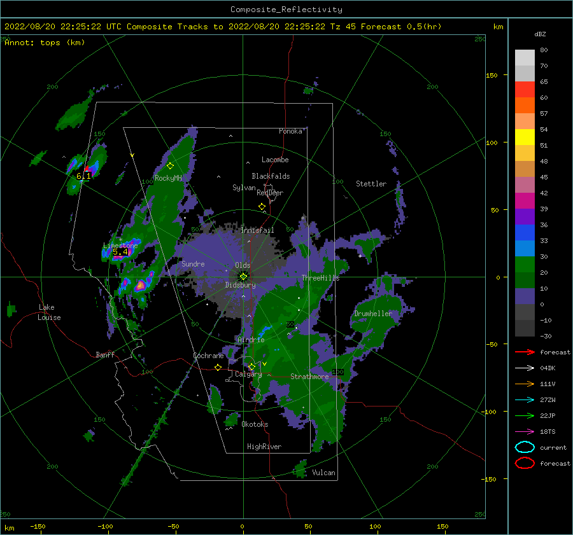Click the Ponoka city label
This screenshot has height=535, width=573.
click(x=290, y=131)
